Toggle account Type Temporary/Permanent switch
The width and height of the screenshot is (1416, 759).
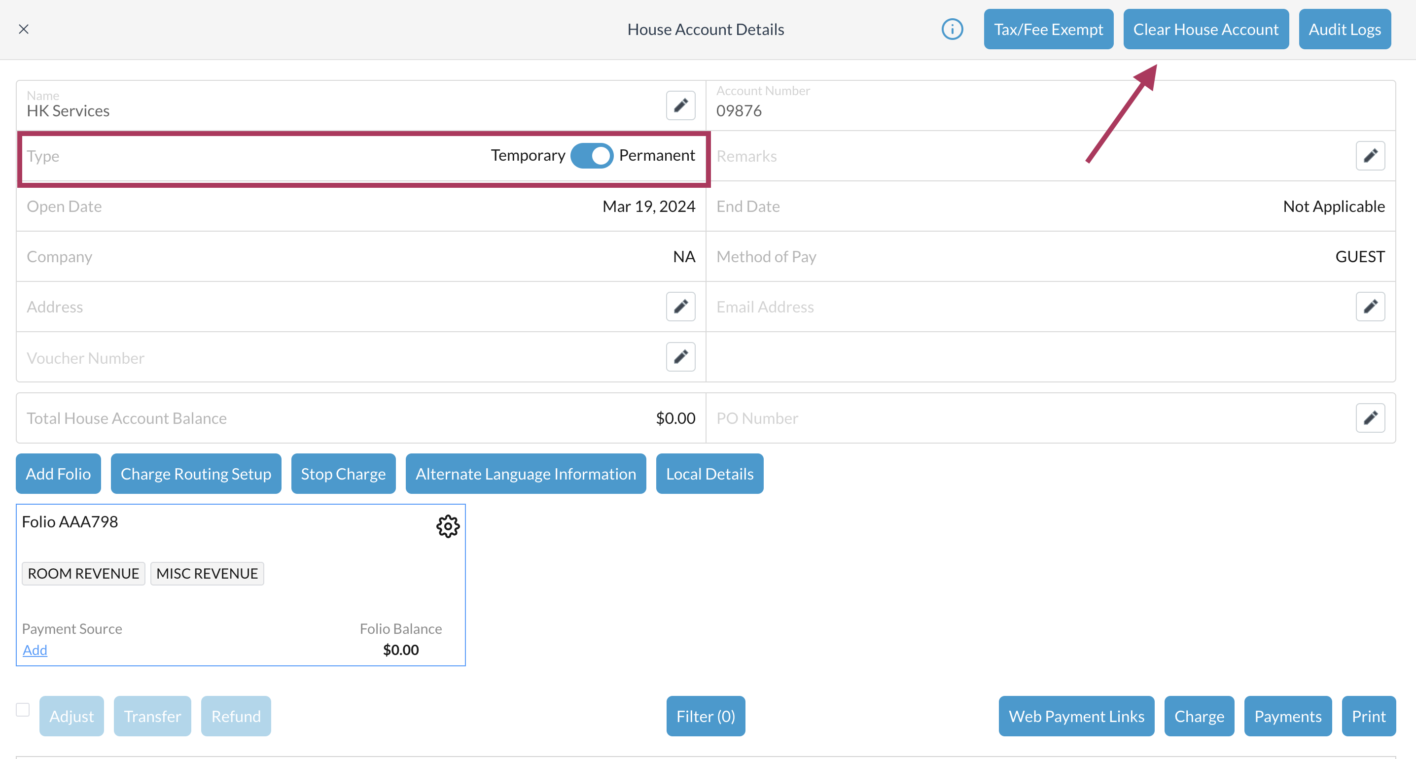[x=592, y=156]
